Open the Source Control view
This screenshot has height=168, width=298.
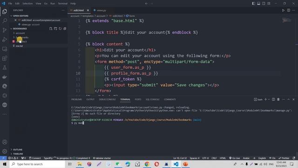5,30
